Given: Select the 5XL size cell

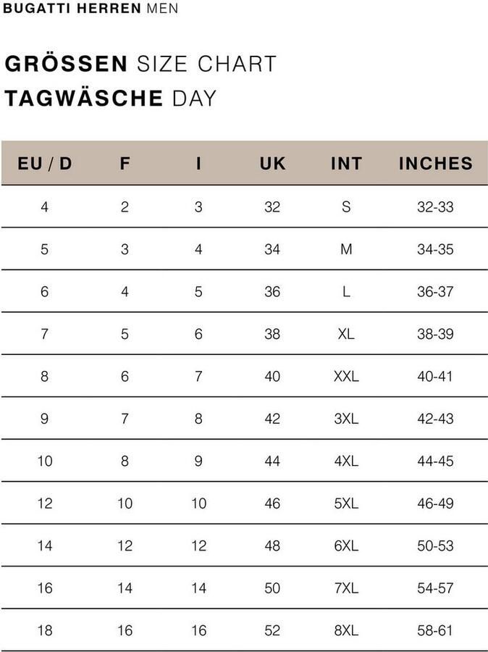Looking at the screenshot, I should click(x=346, y=503).
